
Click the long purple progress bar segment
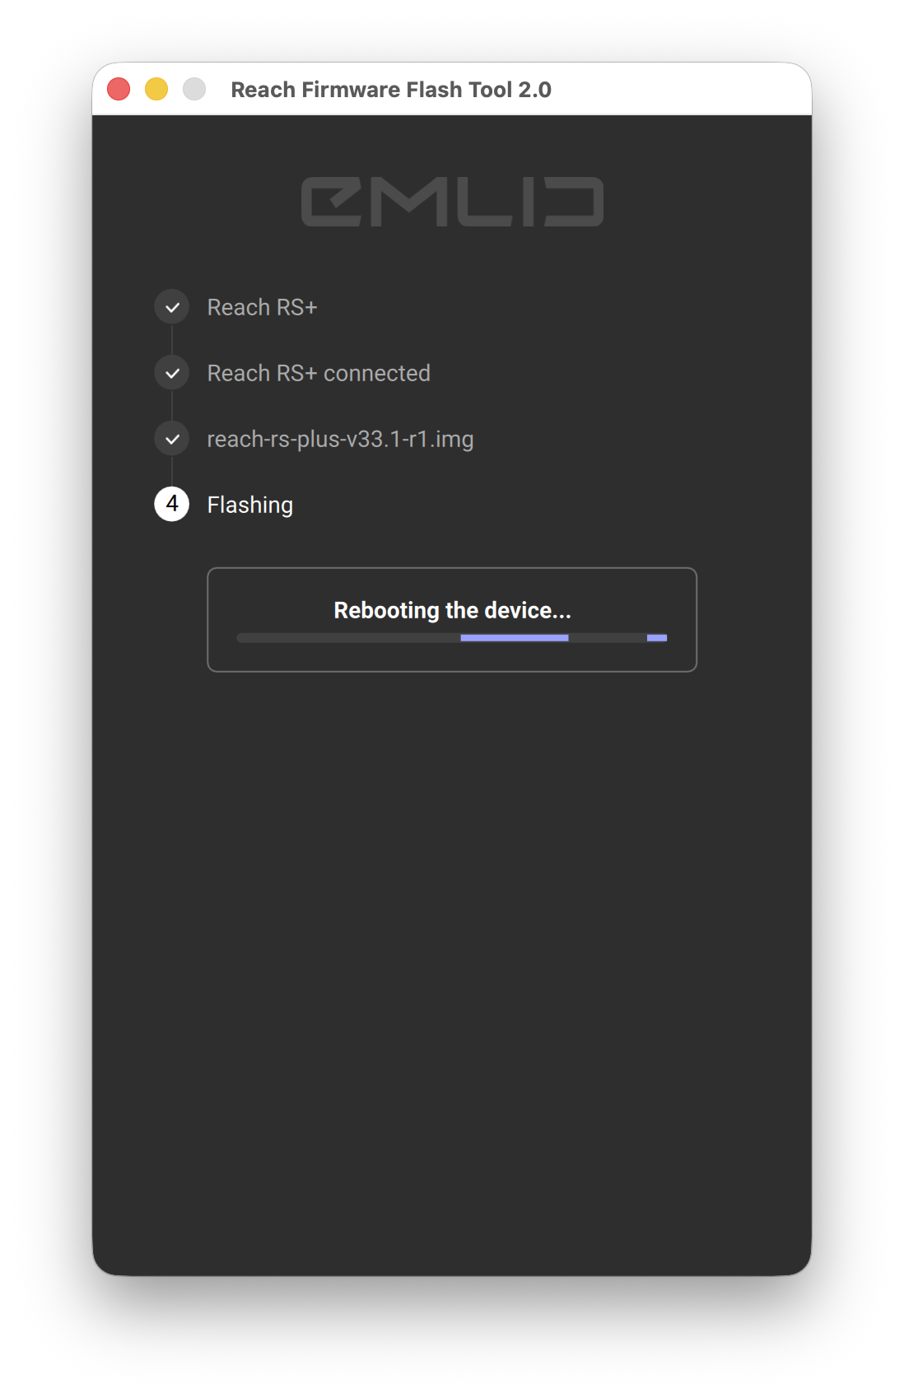click(515, 638)
